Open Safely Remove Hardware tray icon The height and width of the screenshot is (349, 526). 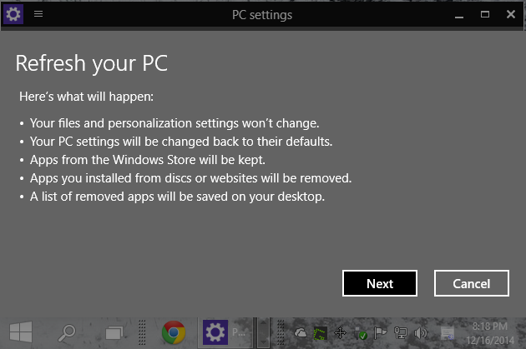pyautogui.click(x=361, y=333)
